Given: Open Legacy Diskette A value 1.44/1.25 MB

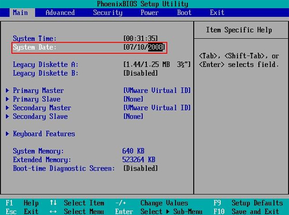Looking at the screenshot, I should 157,64.
